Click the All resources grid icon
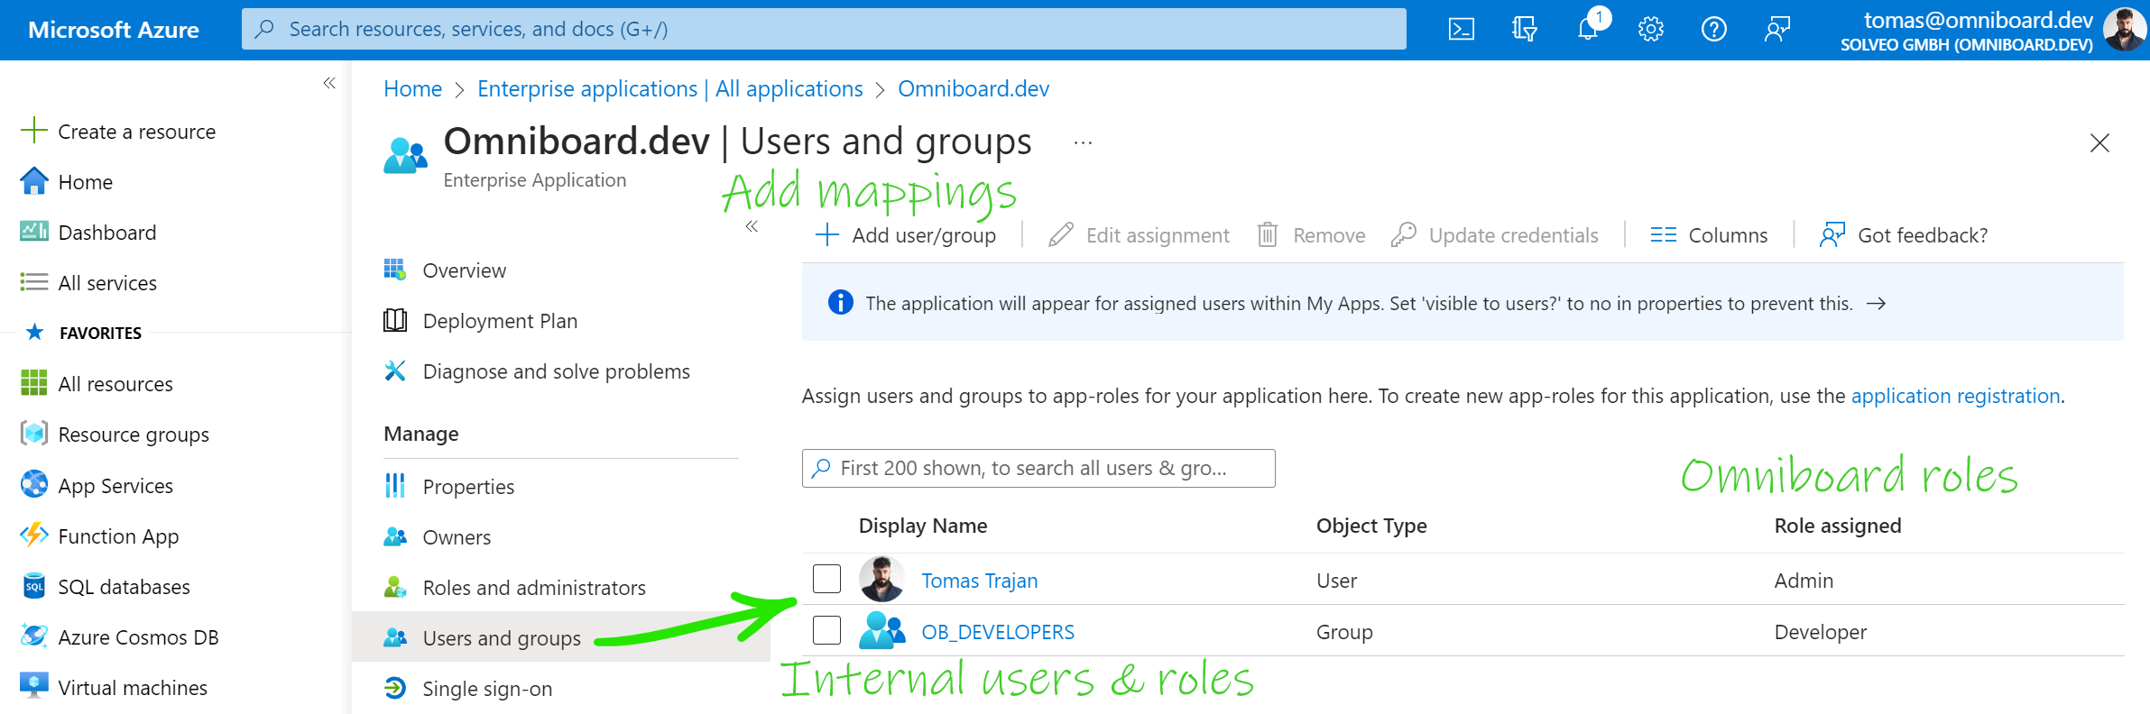The image size is (2150, 714). pyautogui.click(x=33, y=383)
